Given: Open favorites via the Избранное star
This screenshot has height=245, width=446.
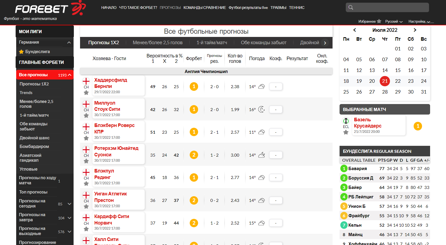Looking at the screenshot, I should click(x=379, y=21).
